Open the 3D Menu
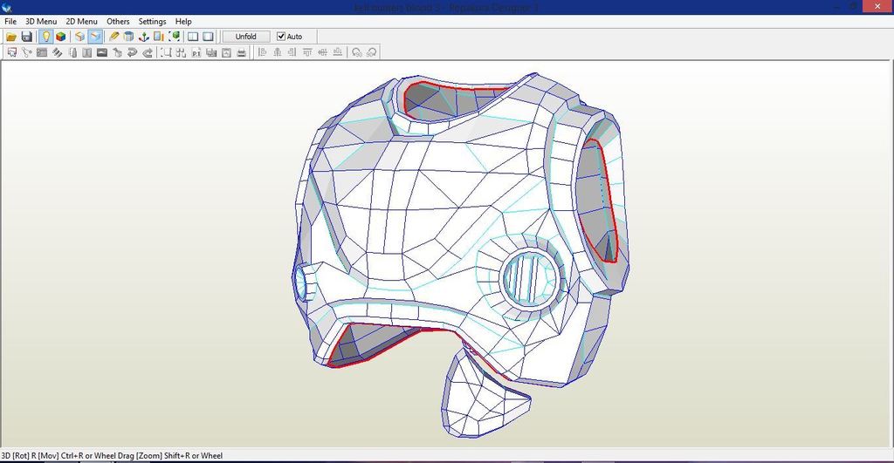This screenshot has width=894, height=463. 41,21
